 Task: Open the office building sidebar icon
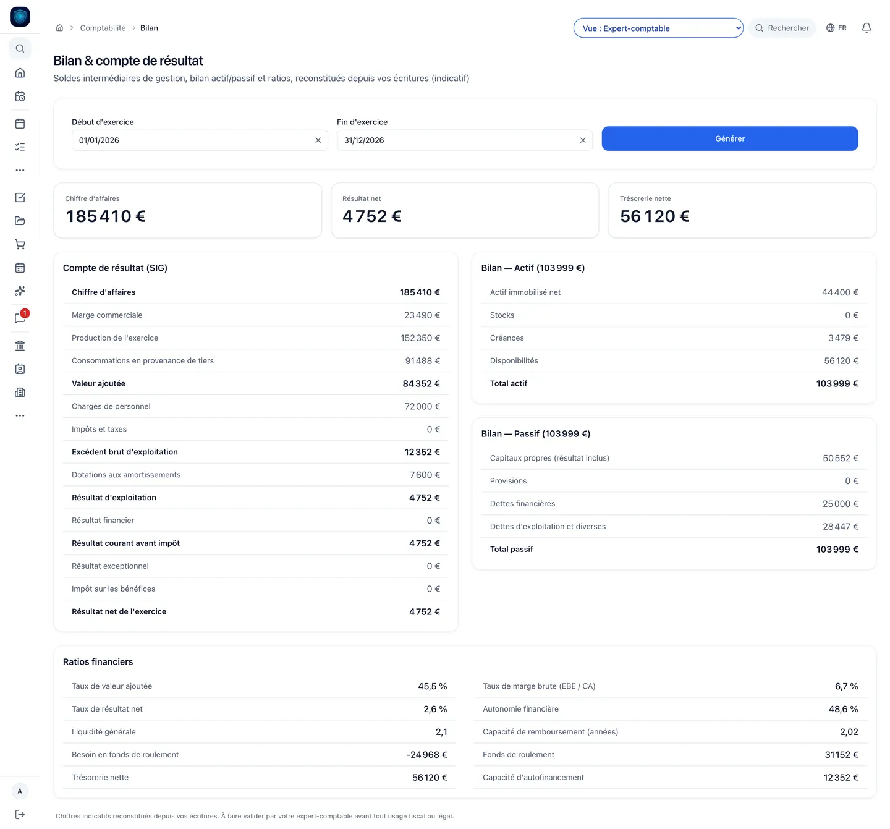pos(20,393)
